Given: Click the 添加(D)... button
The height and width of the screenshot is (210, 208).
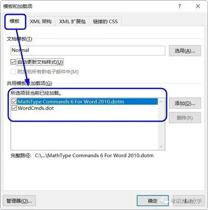Looking at the screenshot, I should click(185, 103).
